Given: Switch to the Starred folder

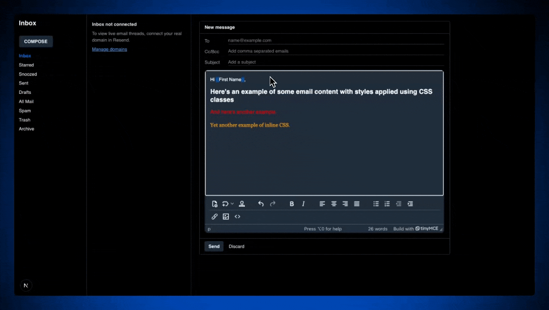Looking at the screenshot, I should tap(26, 65).
